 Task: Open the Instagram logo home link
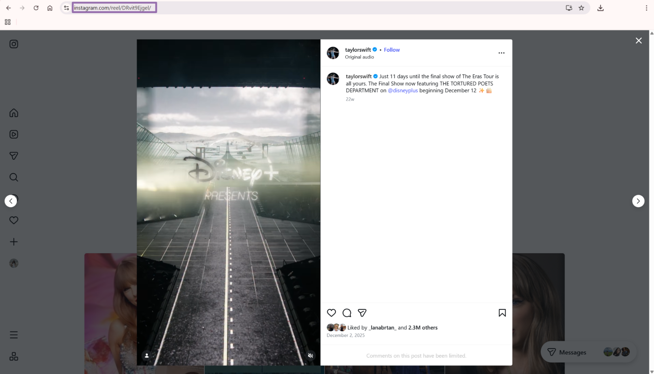tap(14, 44)
